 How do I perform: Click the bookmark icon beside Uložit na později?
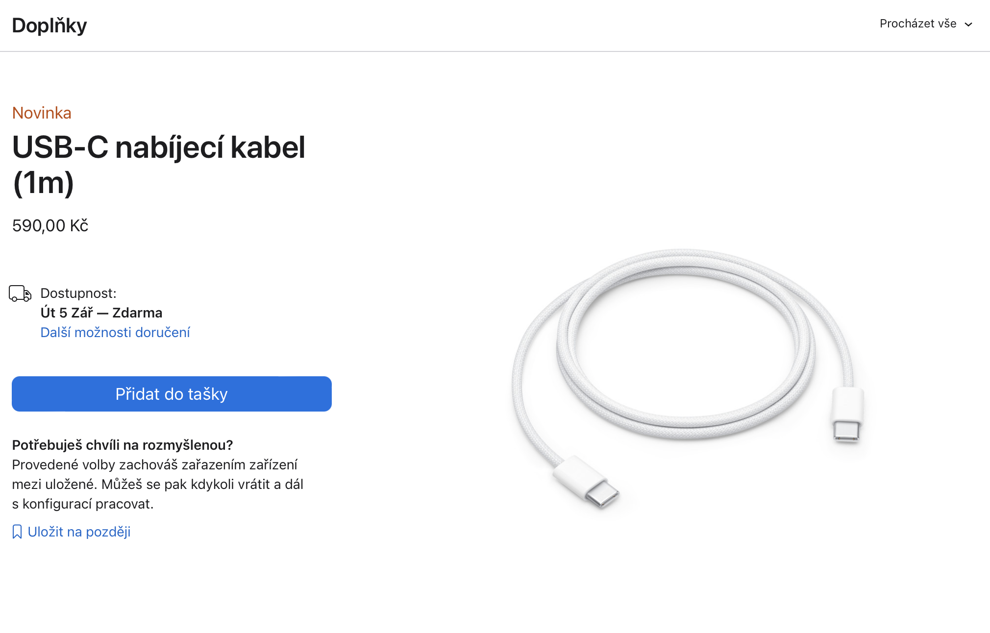point(17,532)
